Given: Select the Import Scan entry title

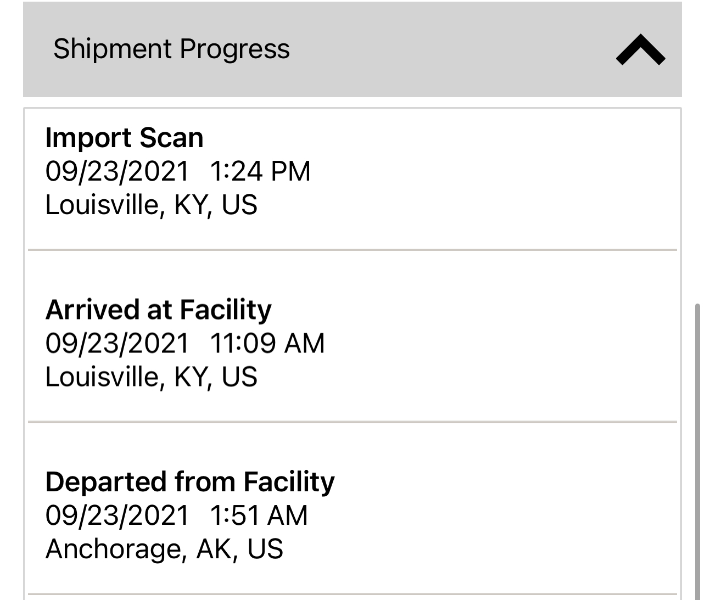Looking at the screenshot, I should pyautogui.click(x=124, y=137).
